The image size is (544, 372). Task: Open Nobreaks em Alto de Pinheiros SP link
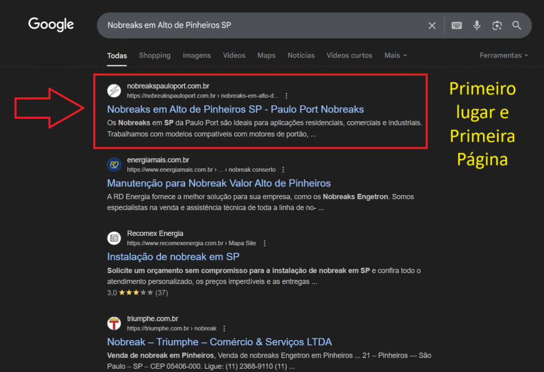tap(235, 109)
